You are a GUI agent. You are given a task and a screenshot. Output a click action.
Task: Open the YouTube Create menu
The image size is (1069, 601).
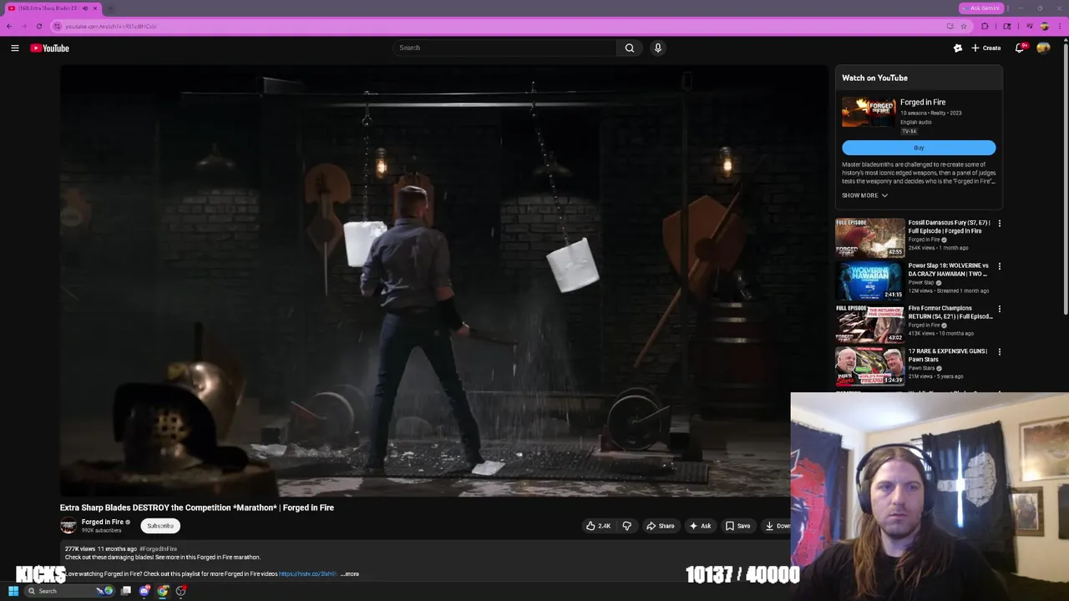(986, 48)
